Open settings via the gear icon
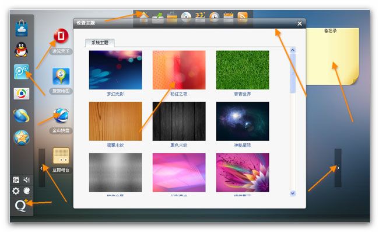Screen dimensions: 379x232 click(x=16, y=191)
